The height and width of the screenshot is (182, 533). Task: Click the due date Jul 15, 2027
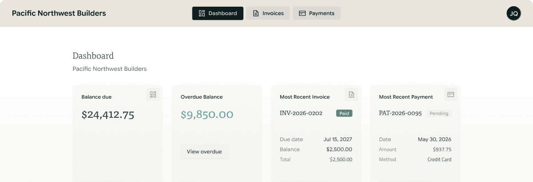click(x=338, y=139)
